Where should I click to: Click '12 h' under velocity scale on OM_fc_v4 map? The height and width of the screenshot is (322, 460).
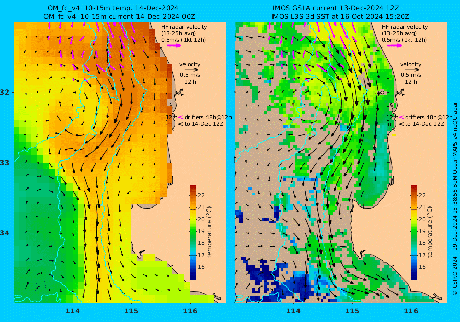(190, 82)
